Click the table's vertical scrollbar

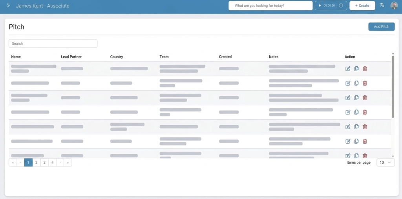click(x=393, y=86)
